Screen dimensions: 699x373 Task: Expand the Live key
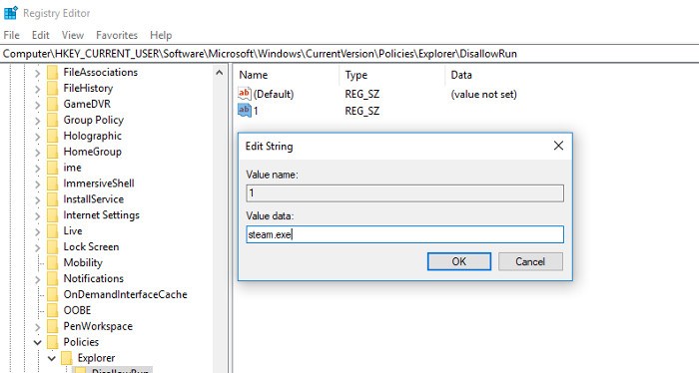pyautogui.click(x=38, y=231)
